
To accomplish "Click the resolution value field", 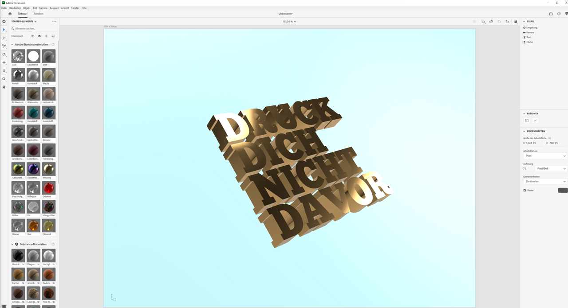I will click(x=528, y=168).
